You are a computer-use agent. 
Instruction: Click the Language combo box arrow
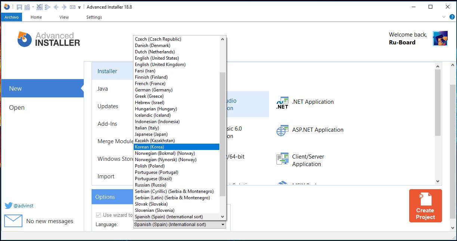pyautogui.click(x=223, y=225)
